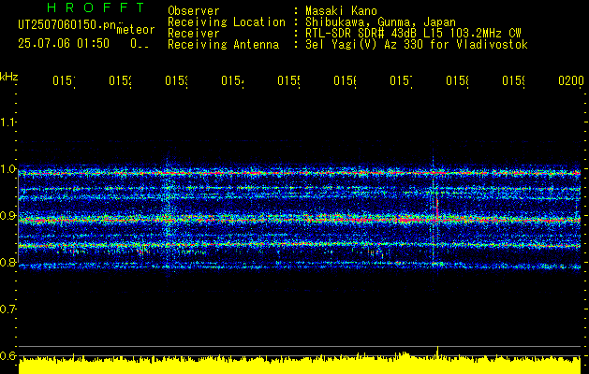The width and height of the screenshot is (589, 374).
Task: Click the 0153 time axis marker
Action: coord(176,81)
